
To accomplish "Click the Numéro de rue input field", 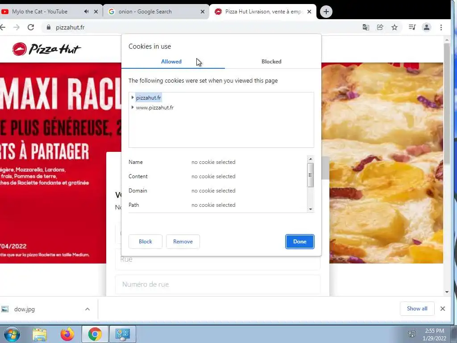I will click(218, 284).
